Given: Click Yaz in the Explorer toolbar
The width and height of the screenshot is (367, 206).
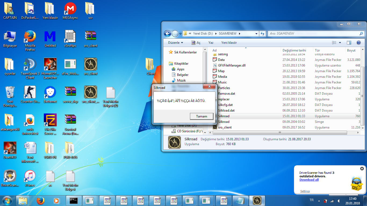Looking at the screenshot, I should click(x=211, y=43).
